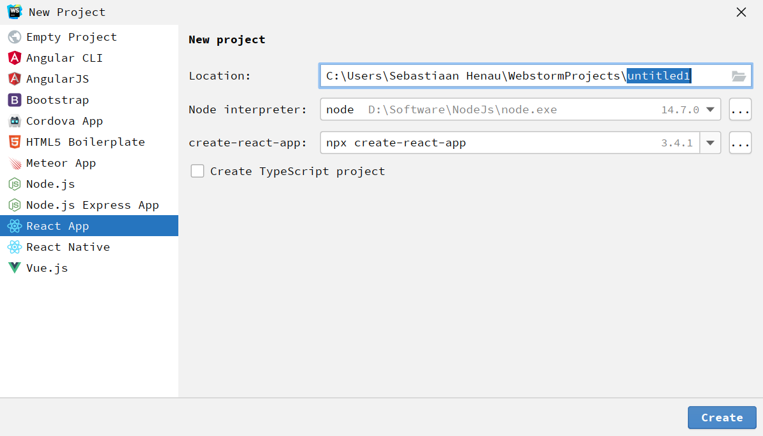Open Node interpreter browse ellipsis button

tap(740, 109)
